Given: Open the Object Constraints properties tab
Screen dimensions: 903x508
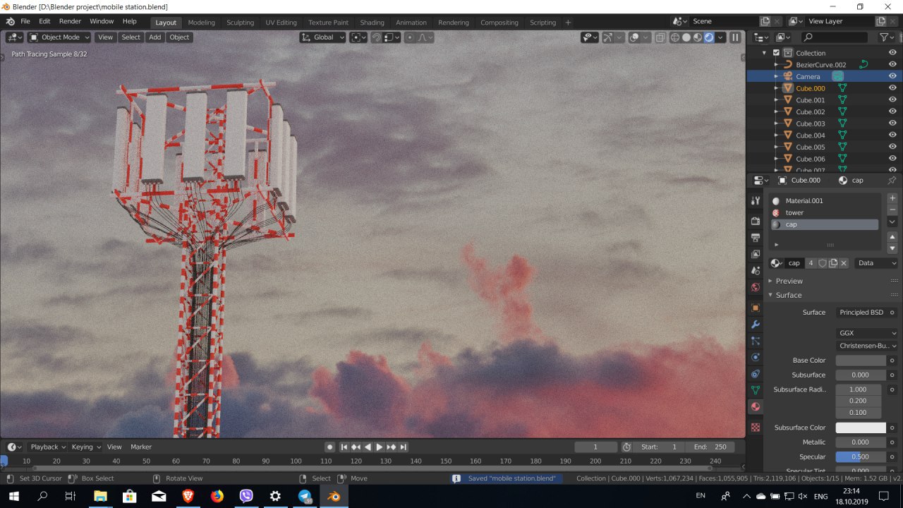Looking at the screenshot, I should (x=756, y=374).
